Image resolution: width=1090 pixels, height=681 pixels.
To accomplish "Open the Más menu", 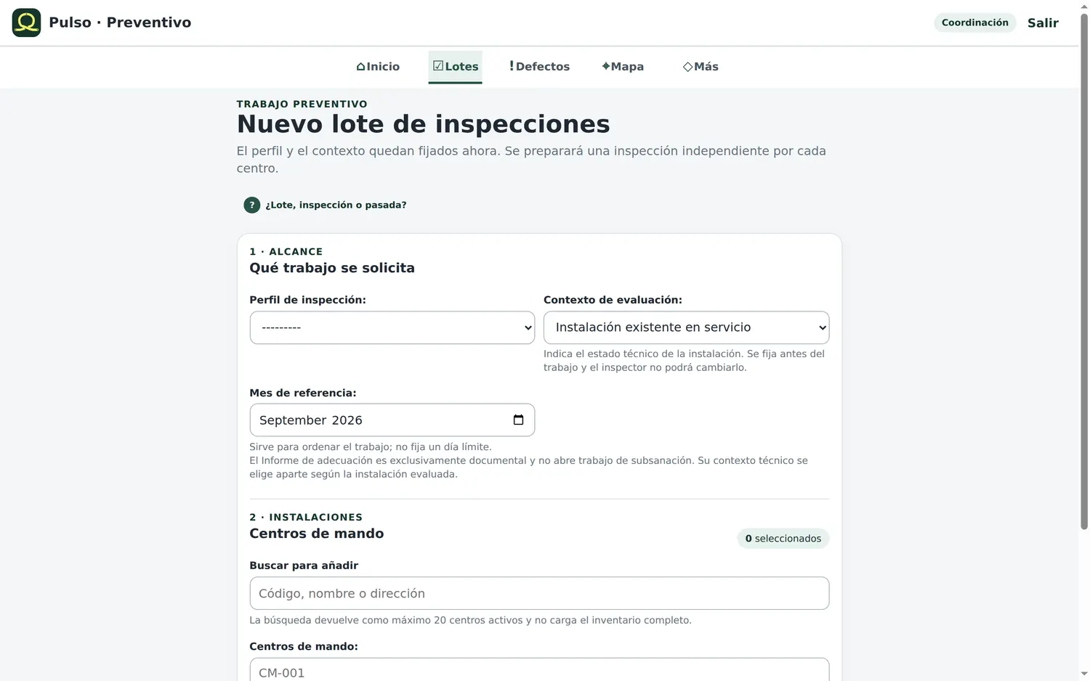I will coord(701,67).
